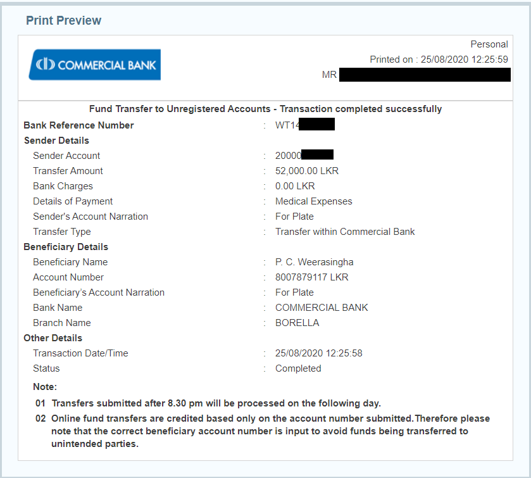The height and width of the screenshot is (478, 531).
Task: Select the BORELLA branch value
Action: (x=297, y=323)
